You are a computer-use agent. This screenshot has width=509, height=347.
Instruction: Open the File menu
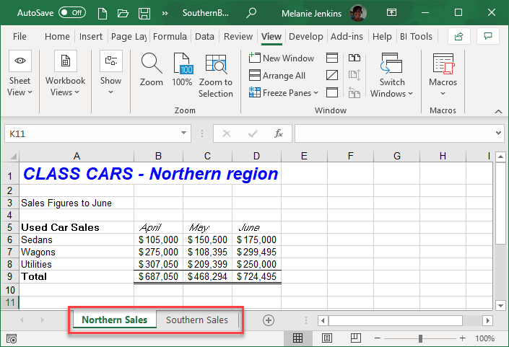pos(19,36)
